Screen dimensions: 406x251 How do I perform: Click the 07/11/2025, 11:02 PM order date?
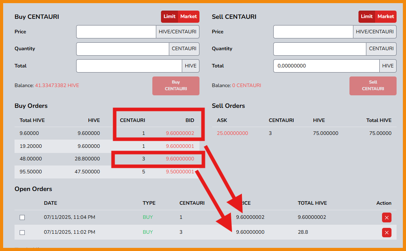coord(69,232)
